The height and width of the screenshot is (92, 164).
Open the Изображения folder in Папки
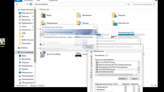[49, 23]
